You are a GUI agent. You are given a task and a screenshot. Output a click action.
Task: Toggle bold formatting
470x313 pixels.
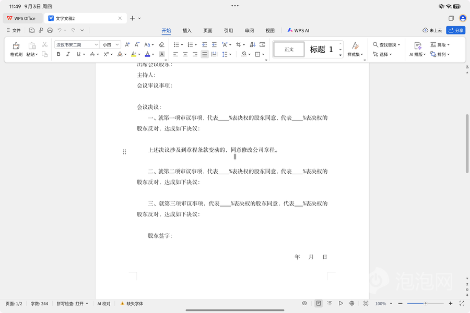[x=58, y=54]
